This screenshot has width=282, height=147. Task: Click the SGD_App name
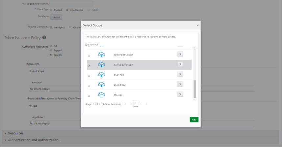pyautogui.click(x=119, y=75)
